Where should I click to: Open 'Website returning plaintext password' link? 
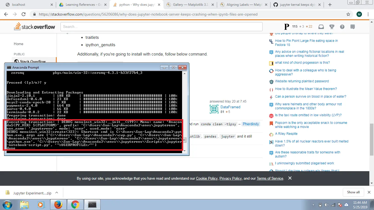[302, 81]
